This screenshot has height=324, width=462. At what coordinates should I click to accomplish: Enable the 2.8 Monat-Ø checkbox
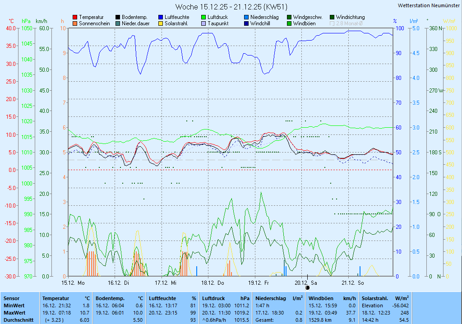click(332, 23)
